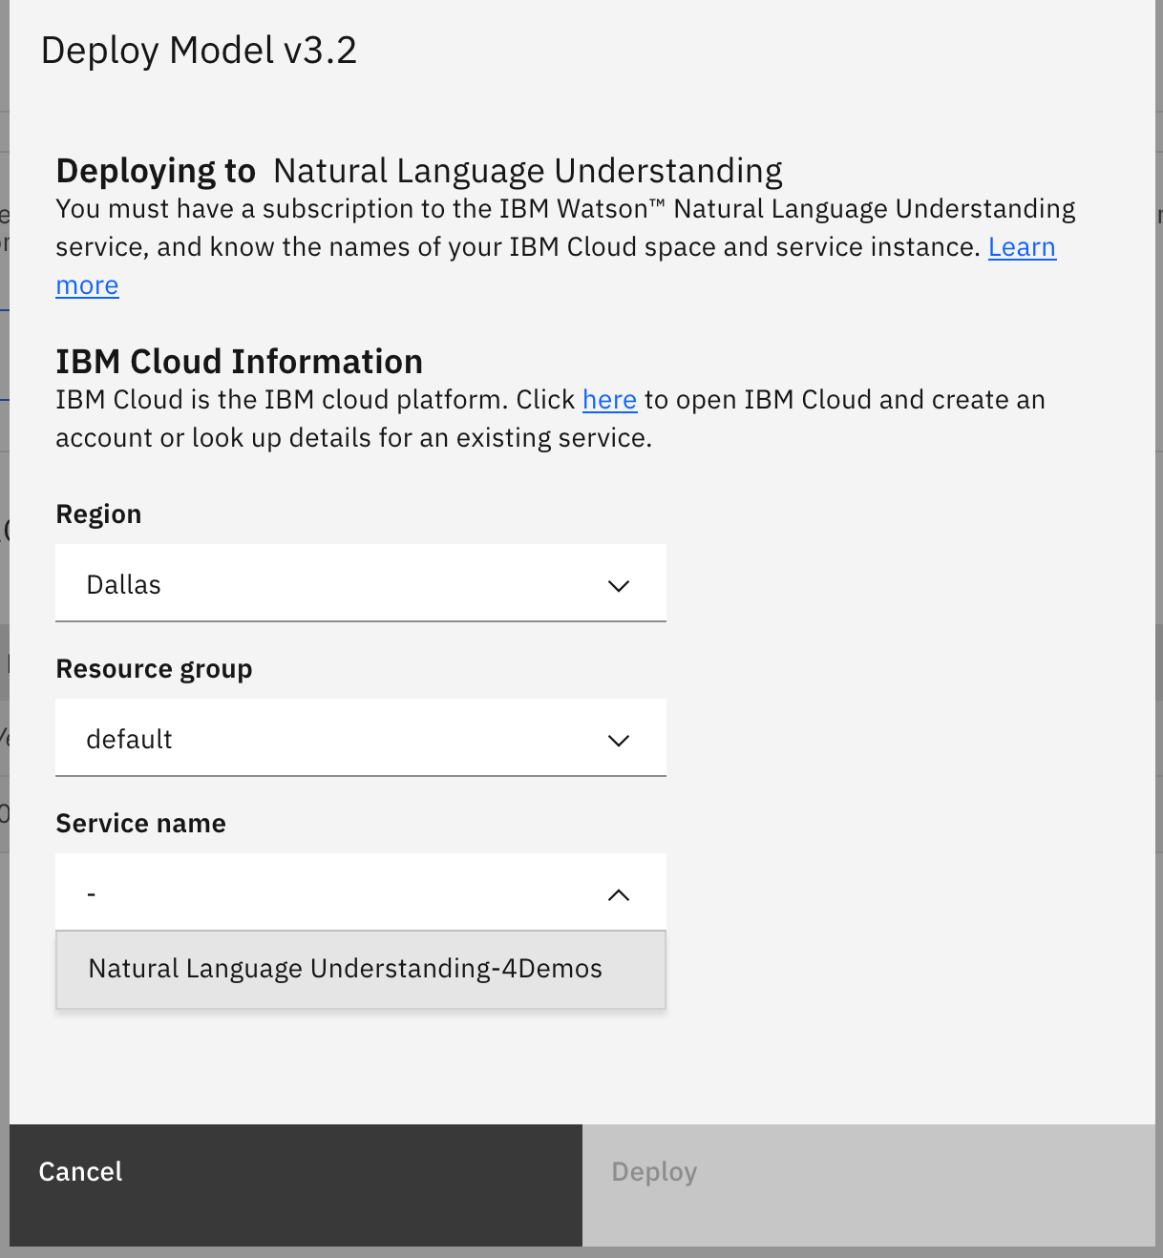The width and height of the screenshot is (1163, 1258).
Task: Click the Resource group chevron icon
Action: pyautogui.click(x=619, y=740)
